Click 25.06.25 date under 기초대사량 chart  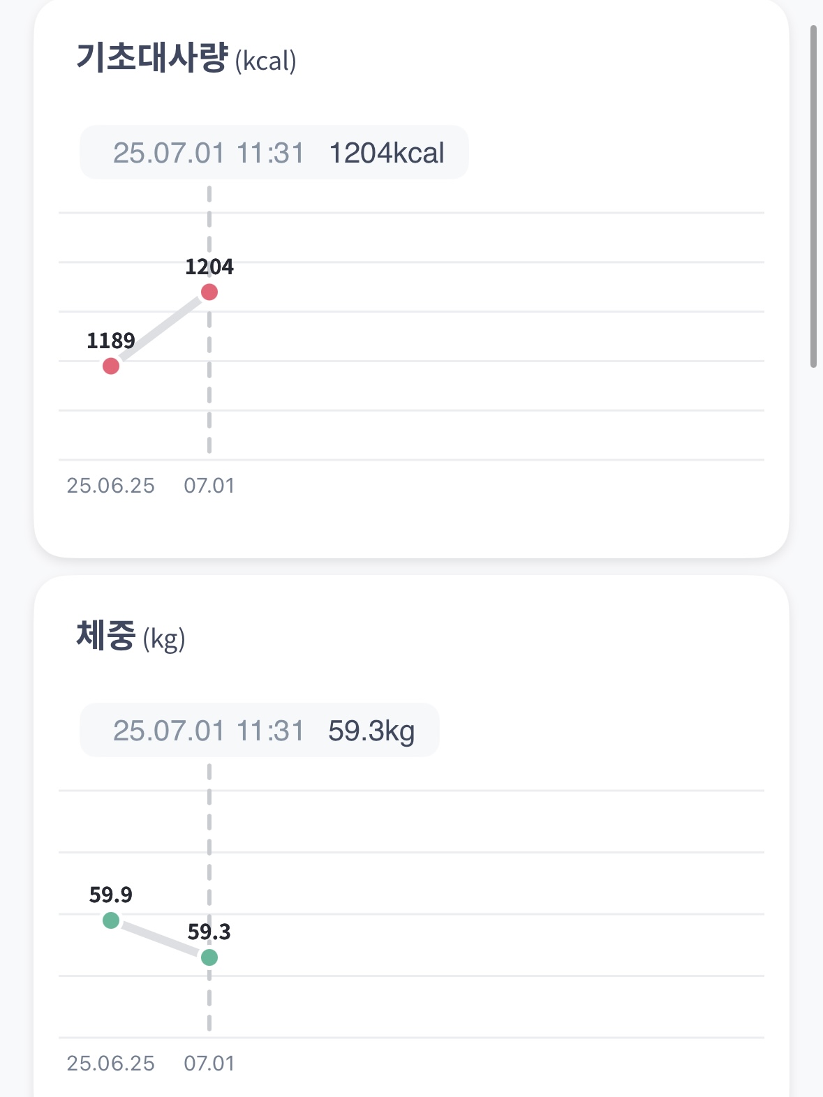point(110,486)
